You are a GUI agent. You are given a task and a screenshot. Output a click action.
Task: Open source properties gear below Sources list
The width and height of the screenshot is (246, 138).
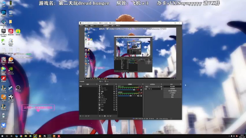[x=105, y=116]
